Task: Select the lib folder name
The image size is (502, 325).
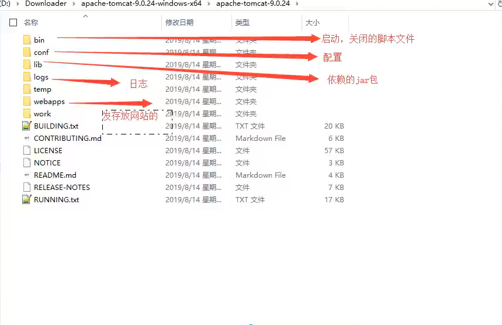Action: click(x=38, y=65)
